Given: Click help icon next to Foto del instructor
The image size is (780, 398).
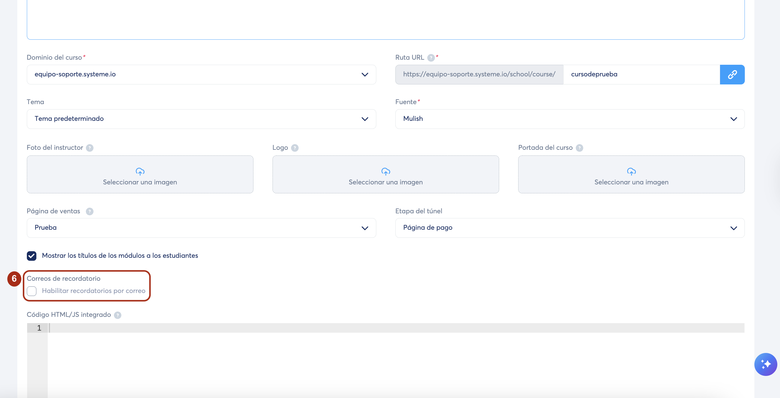Looking at the screenshot, I should tap(90, 148).
